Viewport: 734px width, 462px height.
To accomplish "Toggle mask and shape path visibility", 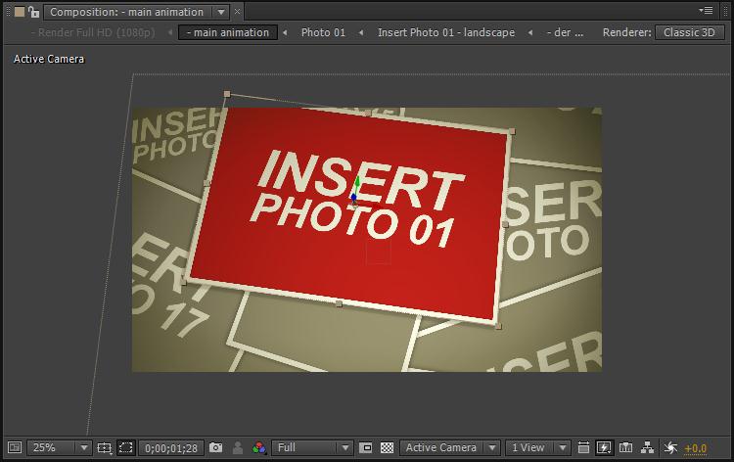I will [126, 447].
